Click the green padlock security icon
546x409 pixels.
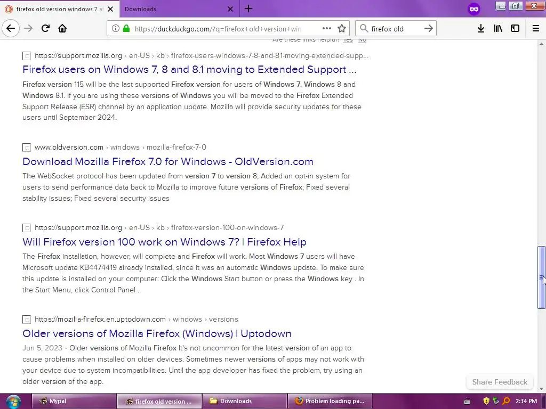point(126,29)
